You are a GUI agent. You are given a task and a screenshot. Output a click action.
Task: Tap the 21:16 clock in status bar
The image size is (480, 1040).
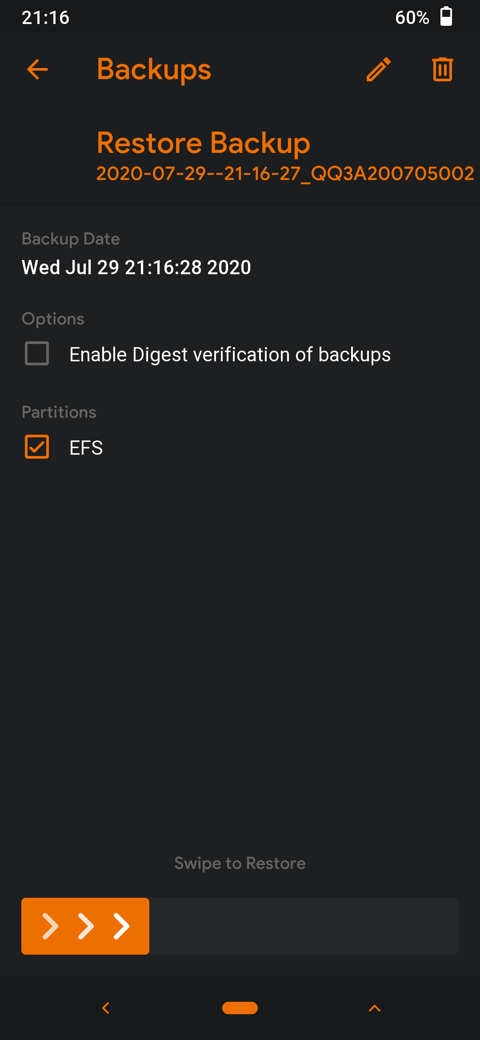tap(46, 17)
